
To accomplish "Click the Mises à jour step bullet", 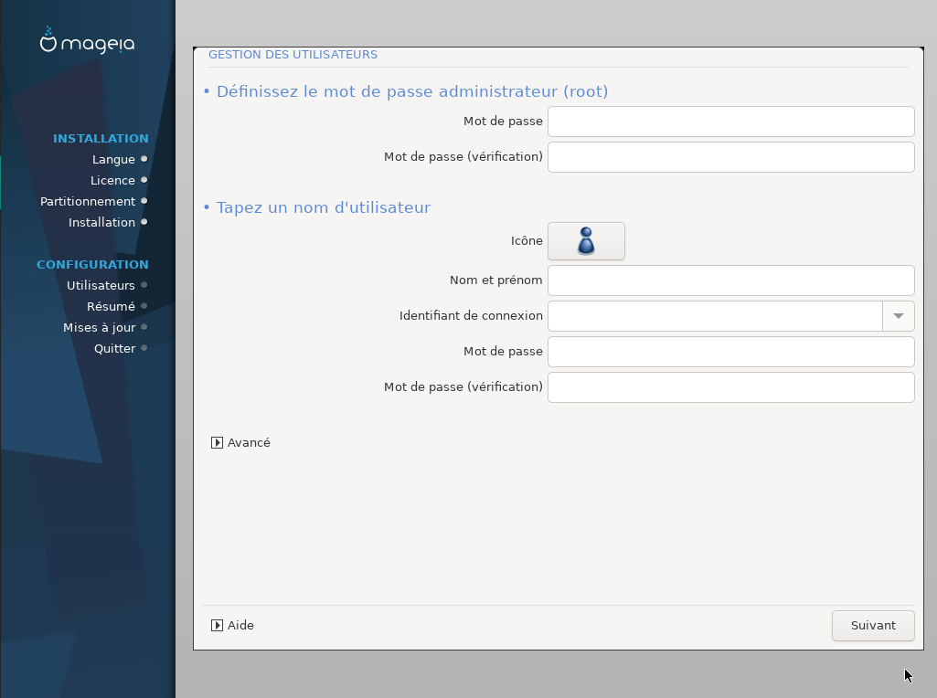I will [144, 328].
